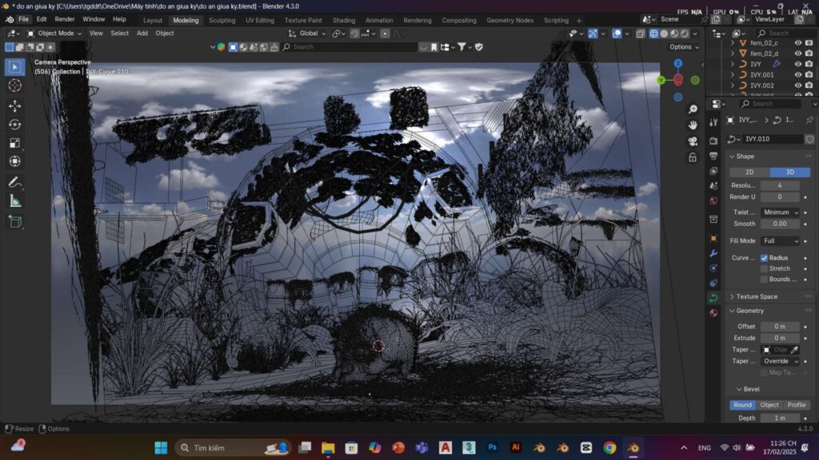Switch to wireframe viewport shading
The image size is (819, 460).
pyautogui.click(x=653, y=34)
